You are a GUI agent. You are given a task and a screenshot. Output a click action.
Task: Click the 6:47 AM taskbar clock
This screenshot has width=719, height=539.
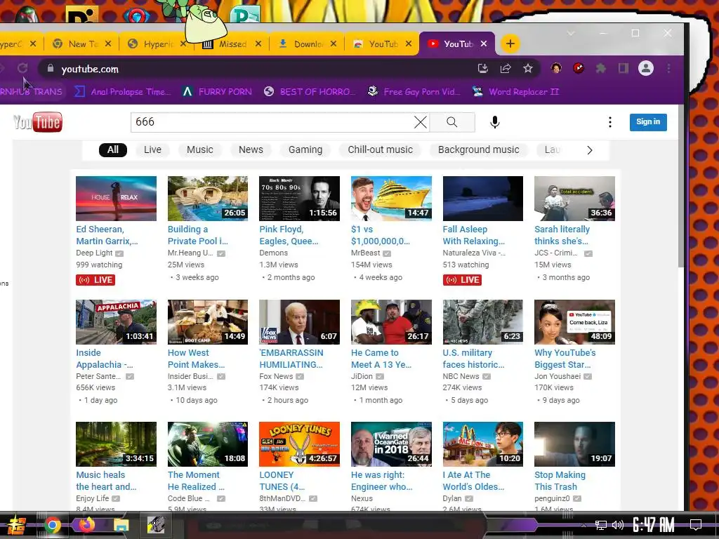(654, 525)
